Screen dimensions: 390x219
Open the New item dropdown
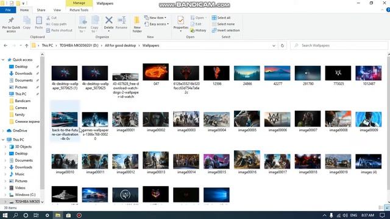tap(155, 18)
